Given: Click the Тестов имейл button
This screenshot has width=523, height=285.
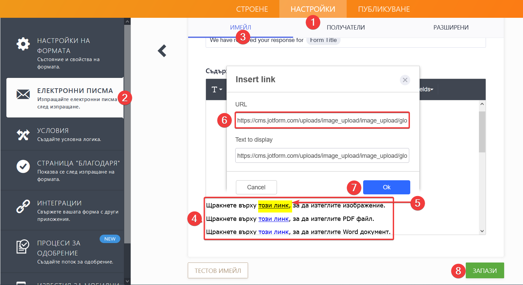Looking at the screenshot, I should point(218,271).
